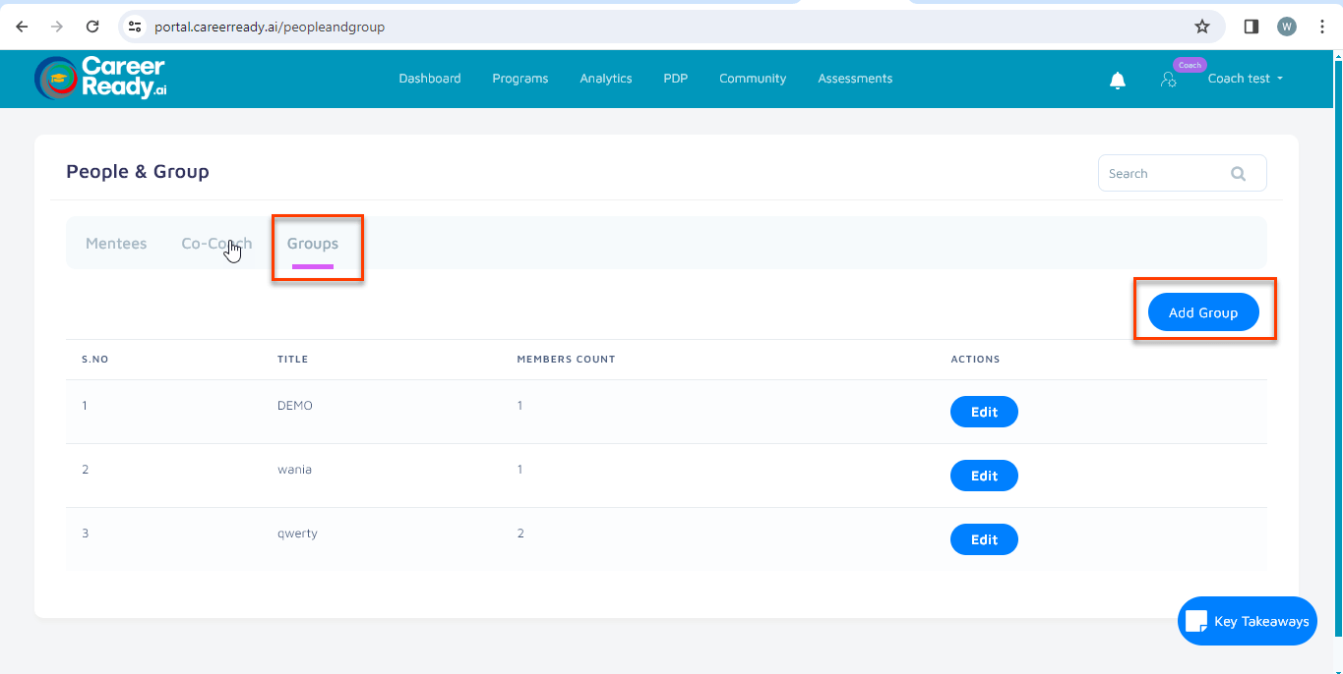This screenshot has height=674, width=1343.
Task: Click the search magnifier icon
Action: pyautogui.click(x=1238, y=174)
